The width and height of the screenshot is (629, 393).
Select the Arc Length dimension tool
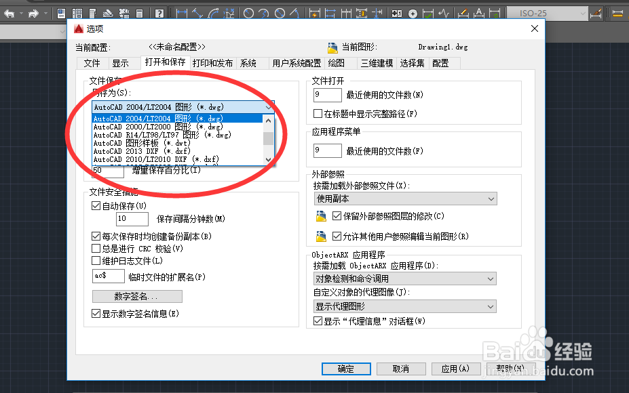click(214, 13)
